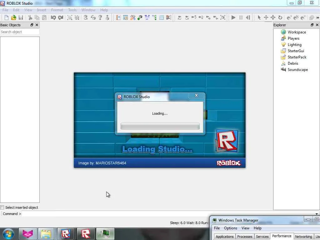Click the Search object field
The image size is (320, 240).
tap(20, 32)
